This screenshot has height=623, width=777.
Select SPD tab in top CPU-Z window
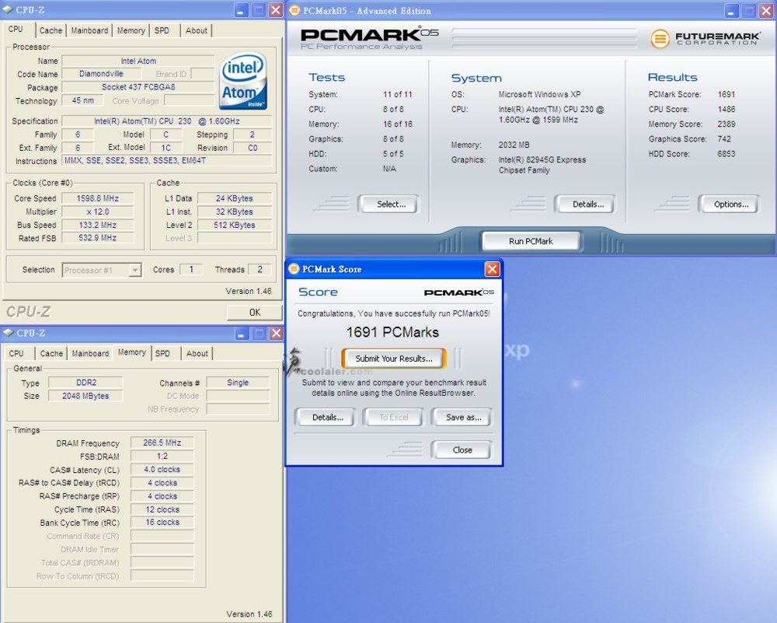click(x=162, y=30)
